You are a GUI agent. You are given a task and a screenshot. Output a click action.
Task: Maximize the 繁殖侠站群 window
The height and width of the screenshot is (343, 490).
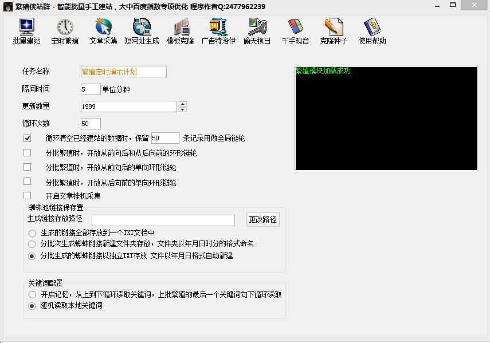point(453,5)
